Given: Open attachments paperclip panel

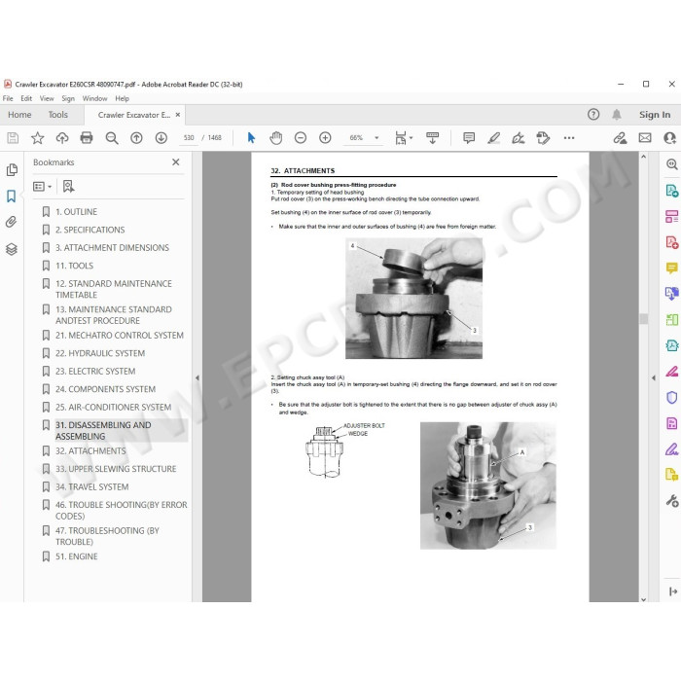Looking at the screenshot, I should pos(12,223).
